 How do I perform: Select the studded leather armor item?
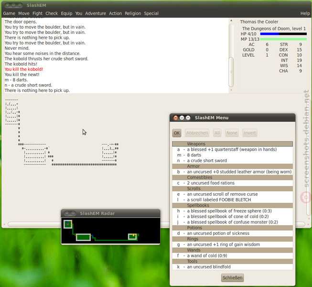[x=232, y=172]
